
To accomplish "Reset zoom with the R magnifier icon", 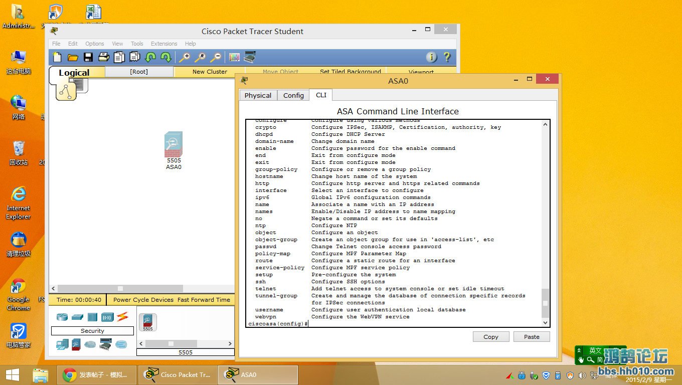I will point(200,57).
